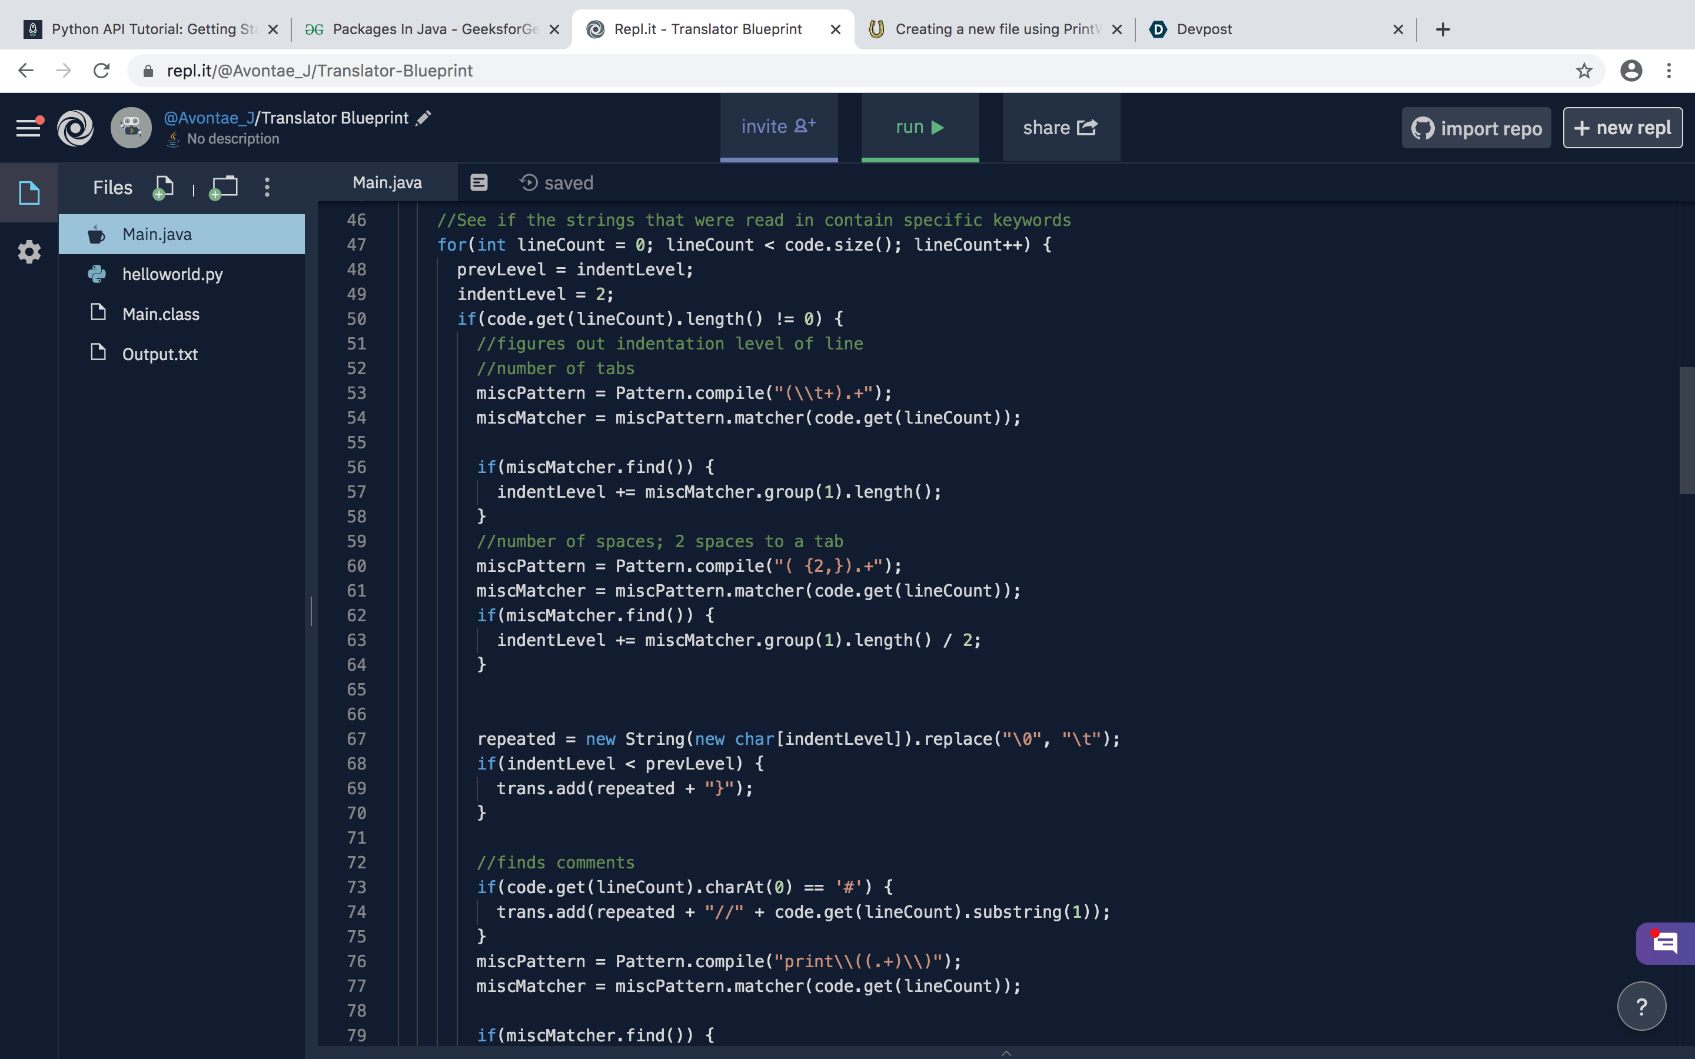Screen dimensions: 1695x1059
Task: Open the Chrome three-dot menu
Action: click(x=1669, y=71)
